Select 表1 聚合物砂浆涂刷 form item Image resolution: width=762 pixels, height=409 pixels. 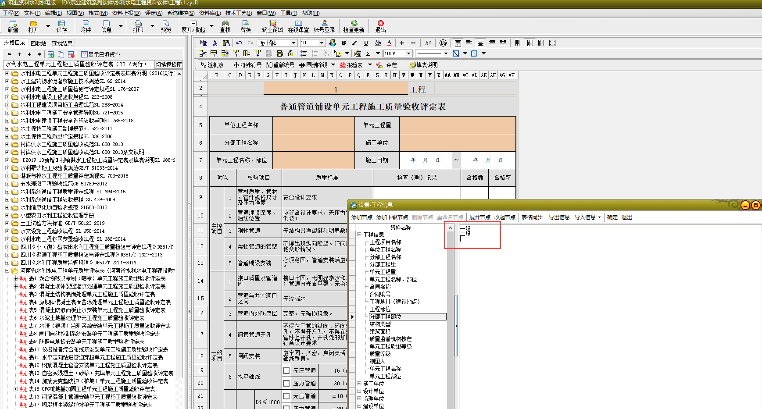tap(97, 279)
